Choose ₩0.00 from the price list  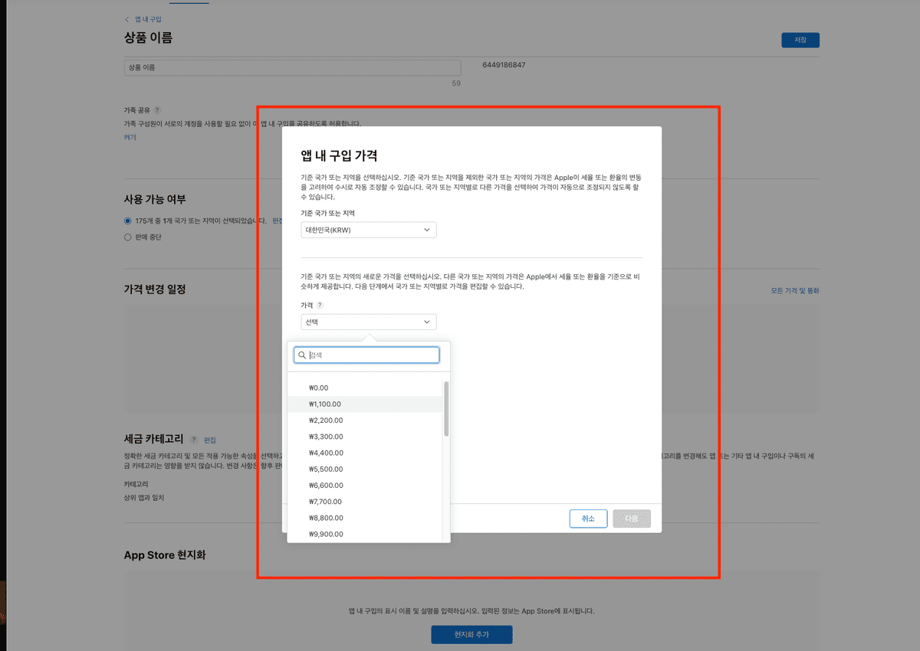(x=319, y=388)
